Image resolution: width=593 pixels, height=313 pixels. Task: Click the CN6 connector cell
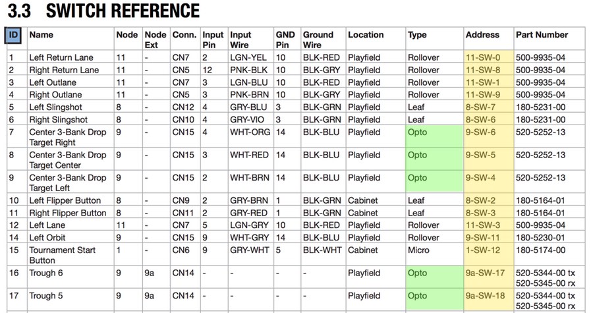coord(182,250)
